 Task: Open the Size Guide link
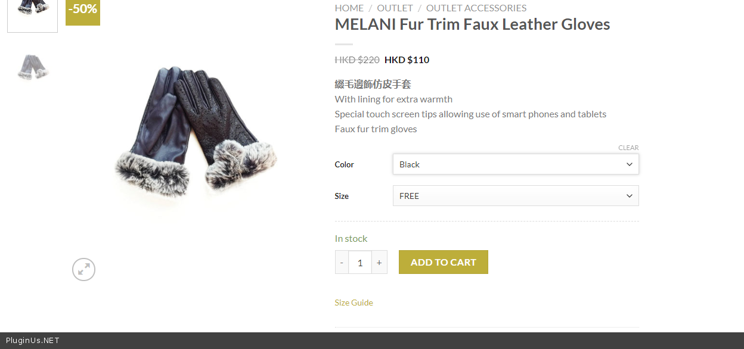pyautogui.click(x=354, y=303)
